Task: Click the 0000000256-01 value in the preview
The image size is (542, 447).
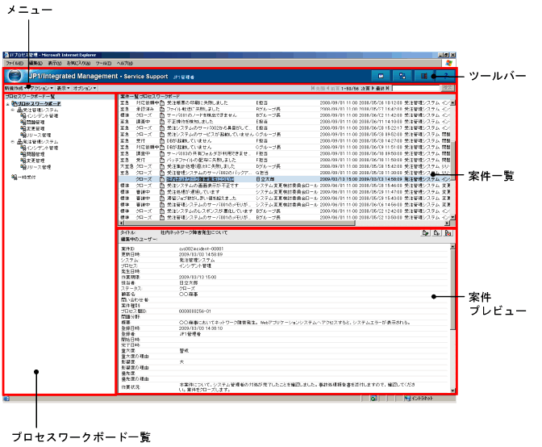Action: [x=195, y=311]
